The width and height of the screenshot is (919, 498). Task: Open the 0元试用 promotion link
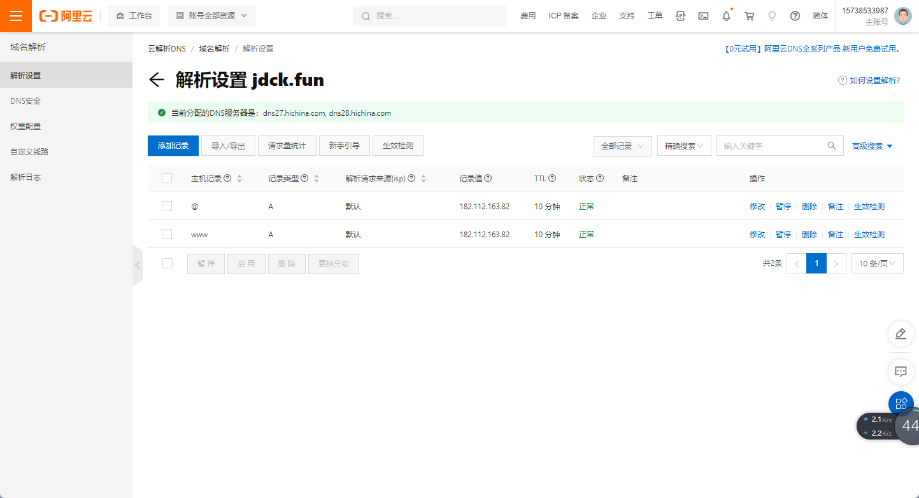point(813,49)
